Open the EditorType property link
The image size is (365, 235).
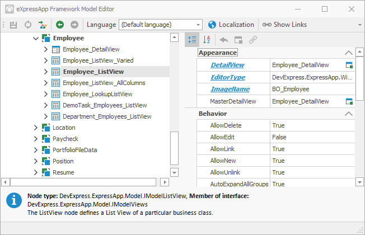pyautogui.click(x=228, y=77)
